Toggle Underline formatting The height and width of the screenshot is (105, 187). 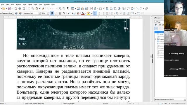click(x=60, y=13)
